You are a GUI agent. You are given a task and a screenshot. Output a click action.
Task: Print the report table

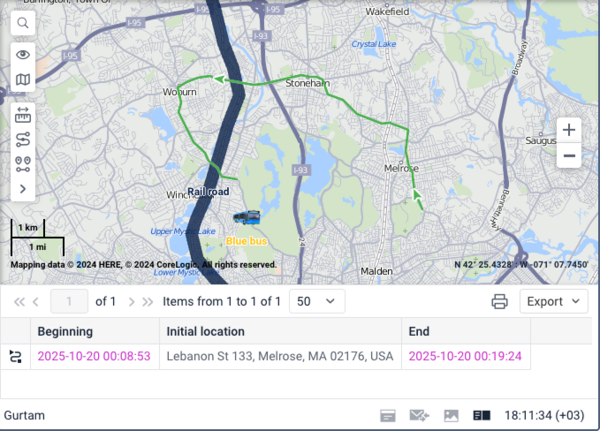click(x=499, y=301)
